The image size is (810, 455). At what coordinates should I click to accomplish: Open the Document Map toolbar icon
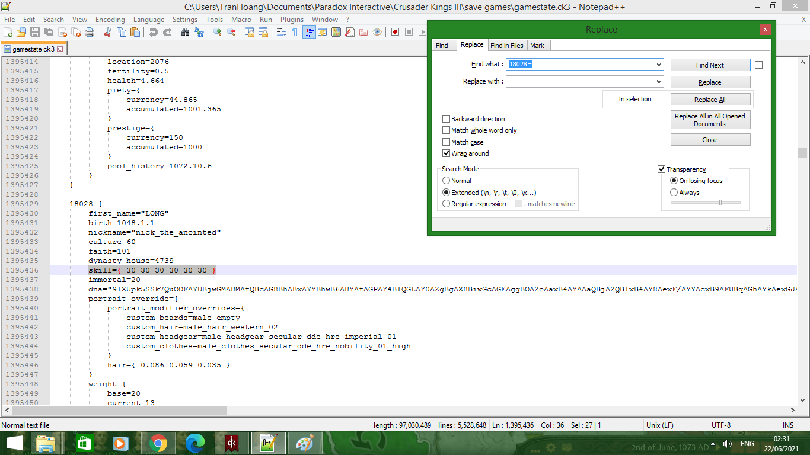(x=336, y=32)
